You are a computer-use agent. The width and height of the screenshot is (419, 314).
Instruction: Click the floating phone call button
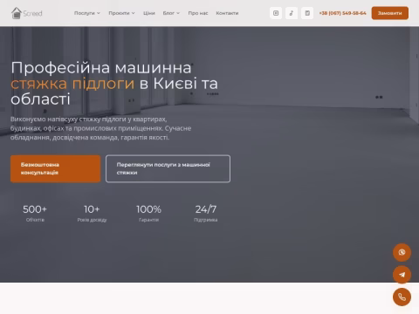point(402,297)
